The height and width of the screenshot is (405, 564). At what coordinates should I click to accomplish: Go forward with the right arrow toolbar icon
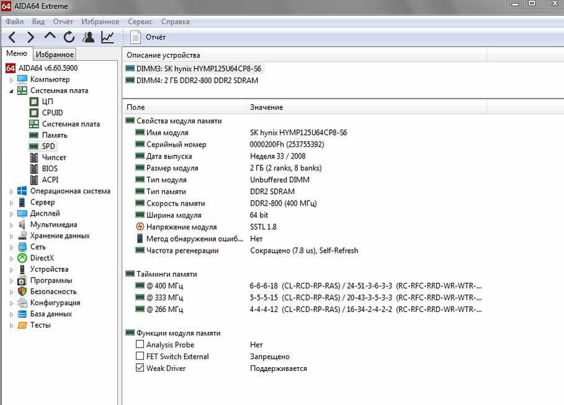[31, 37]
